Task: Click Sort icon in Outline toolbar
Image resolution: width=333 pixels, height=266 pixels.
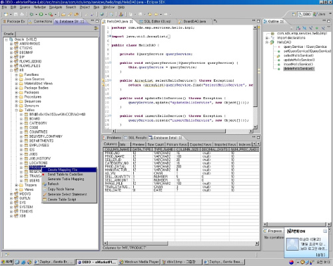Action: pos(298,28)
